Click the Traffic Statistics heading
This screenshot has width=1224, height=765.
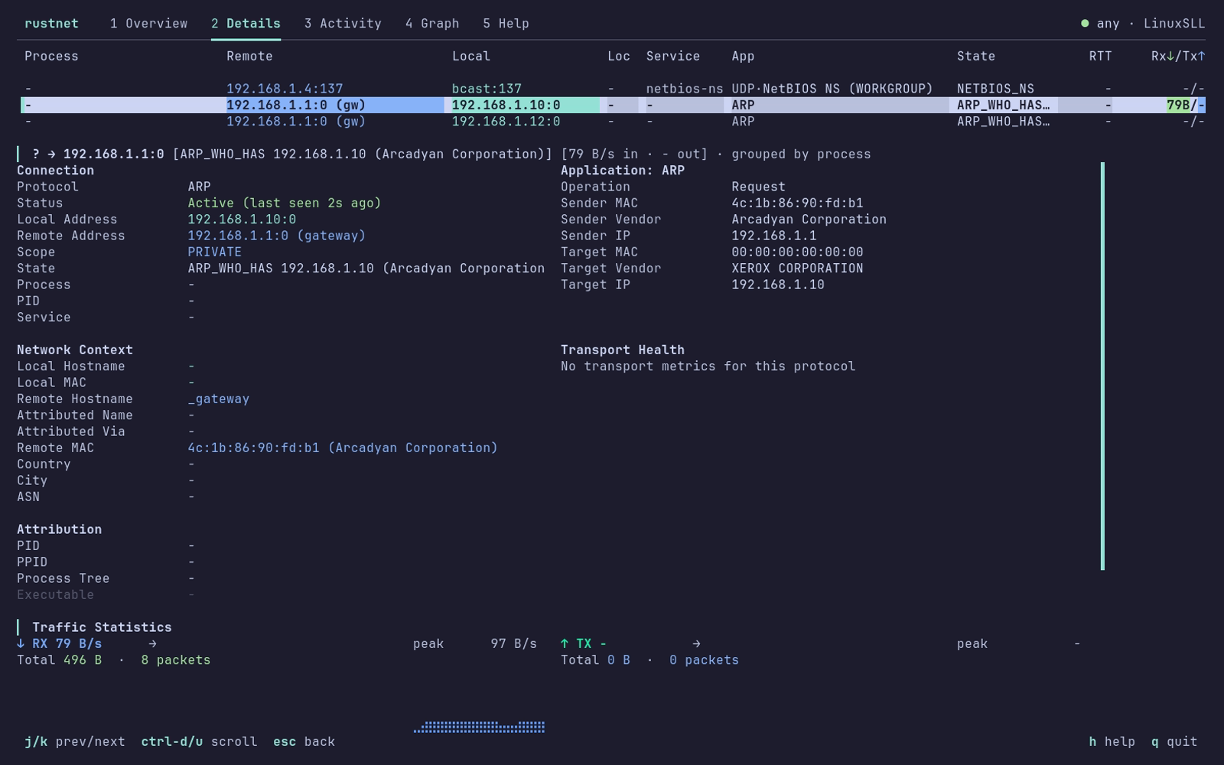coord(102,627)
